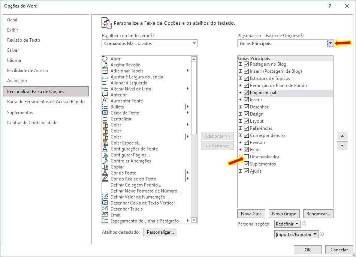Select Barra de Ferramentas de Acesso Rápido
The width and height of the screenshot is (356, 257).
click(x=46, y=102)
